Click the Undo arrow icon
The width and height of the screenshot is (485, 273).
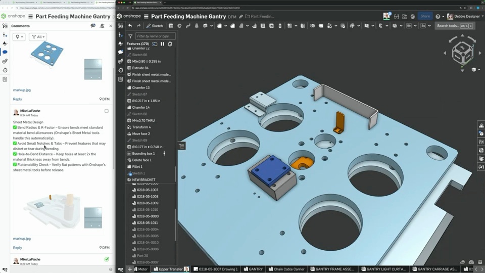(130, 26)
